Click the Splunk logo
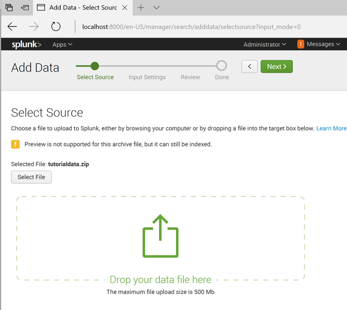 [x=26, y=44]
